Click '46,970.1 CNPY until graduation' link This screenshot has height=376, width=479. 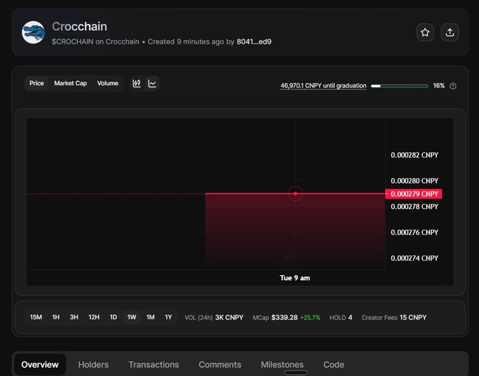323,86
